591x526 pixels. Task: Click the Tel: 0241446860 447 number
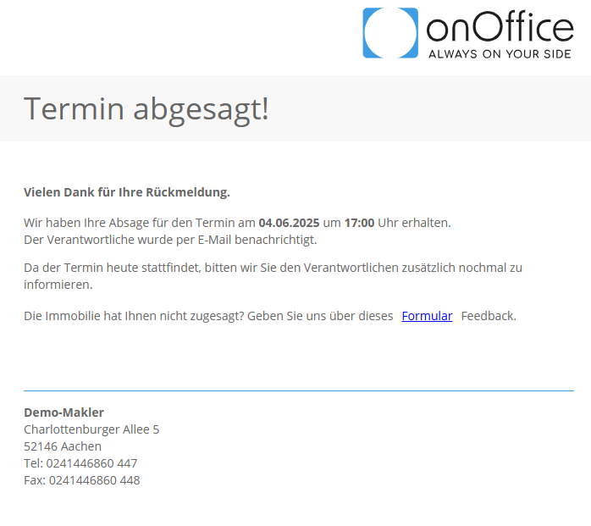80,463
